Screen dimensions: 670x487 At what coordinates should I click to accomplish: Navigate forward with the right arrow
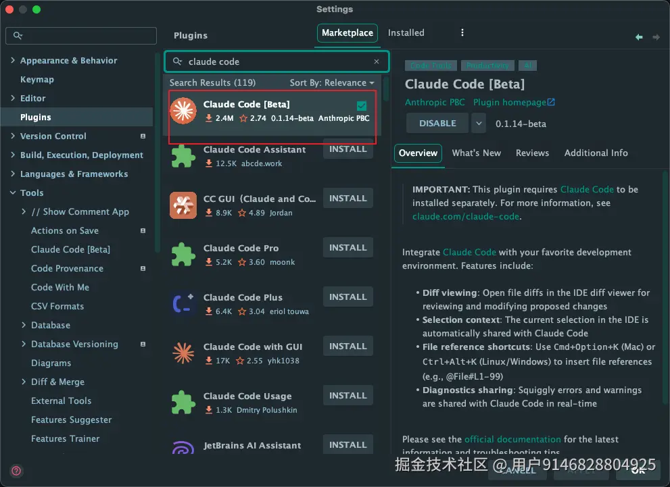(x=656, y=37)
